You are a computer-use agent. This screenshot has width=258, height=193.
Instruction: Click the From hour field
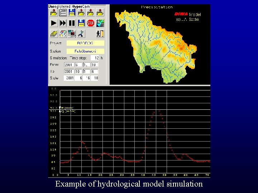[x=95, y=65]
